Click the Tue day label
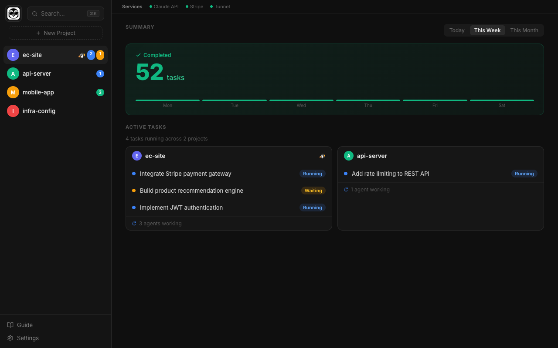The image size is (558, 348). point(235,105)
